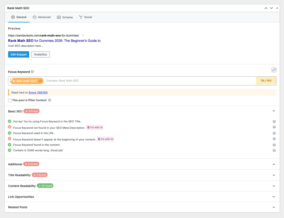Click the Schema tab icon
Image resolution: width=284 pixels, height=218 pixels.
point(59,17)
